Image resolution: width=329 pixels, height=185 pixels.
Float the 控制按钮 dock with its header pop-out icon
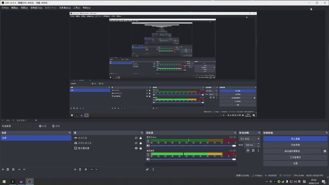coord(327,133)
